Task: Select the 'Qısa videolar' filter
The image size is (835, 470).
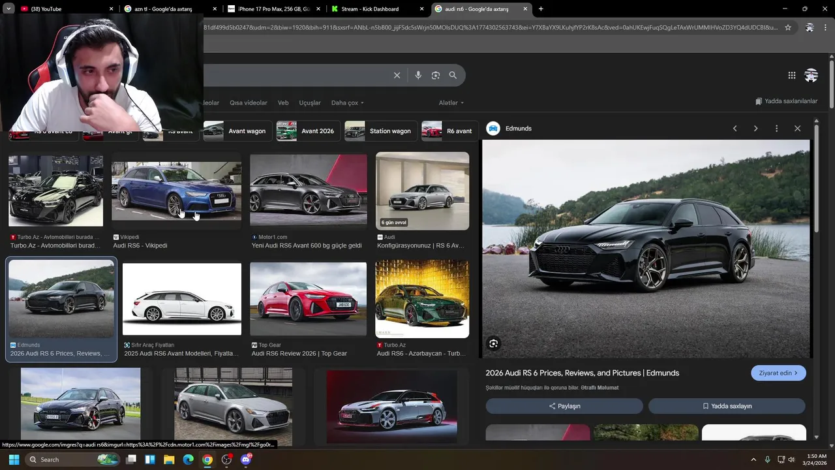Action: click(249, 103)
